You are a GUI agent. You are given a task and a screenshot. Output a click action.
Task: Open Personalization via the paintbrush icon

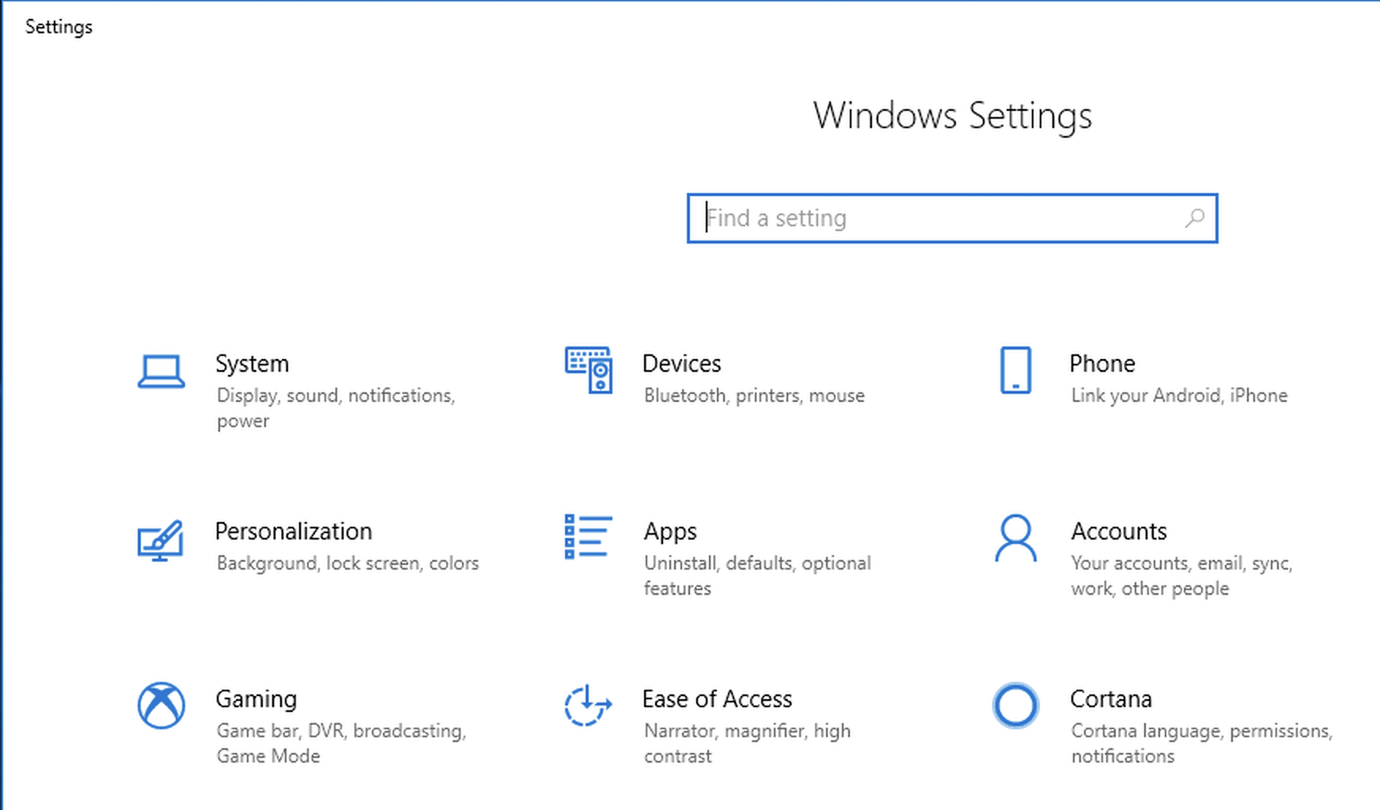coord(160,540)
